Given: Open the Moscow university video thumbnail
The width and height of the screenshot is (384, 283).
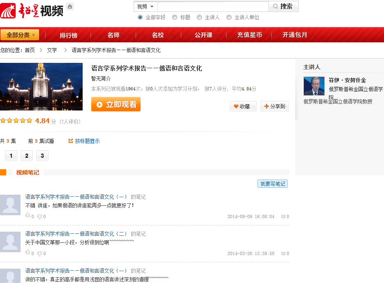Looking at the screenshot, I should click(41, 87).
